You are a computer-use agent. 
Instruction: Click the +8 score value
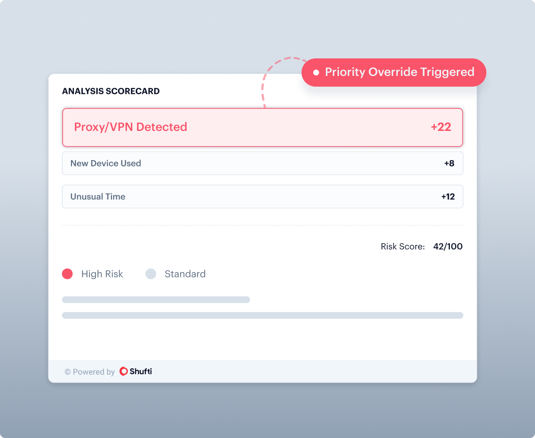click(x=449, y=164)
